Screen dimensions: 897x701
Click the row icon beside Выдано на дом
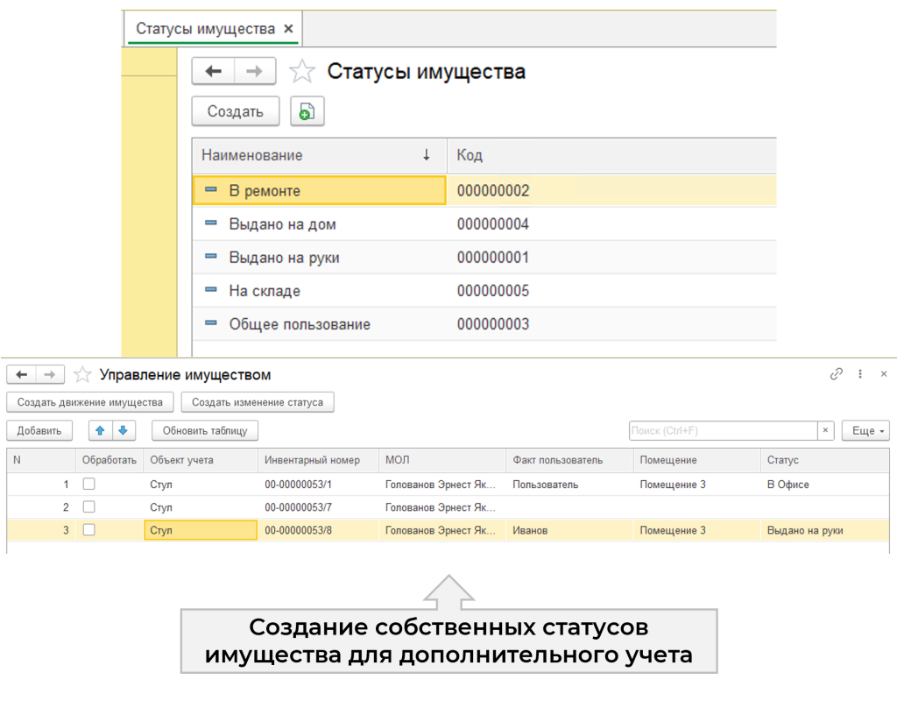coord(211,223)
